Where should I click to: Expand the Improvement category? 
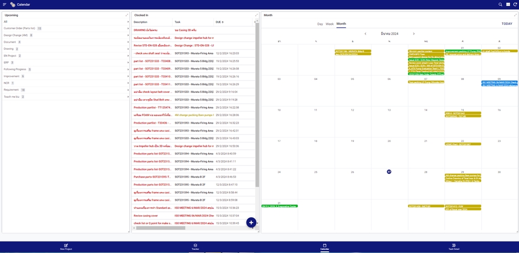[x=65, y=76]
